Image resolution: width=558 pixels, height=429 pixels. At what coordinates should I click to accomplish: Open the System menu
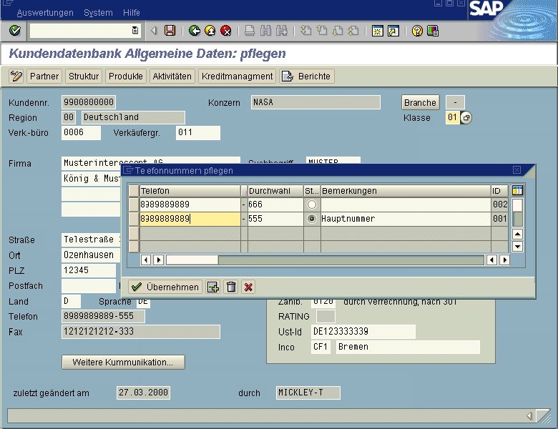point(98,13)
